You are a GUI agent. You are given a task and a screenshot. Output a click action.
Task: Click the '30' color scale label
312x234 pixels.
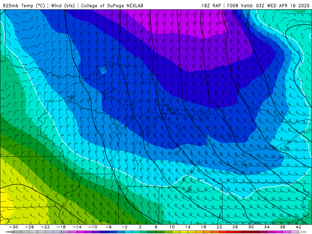tap(251, 227)
